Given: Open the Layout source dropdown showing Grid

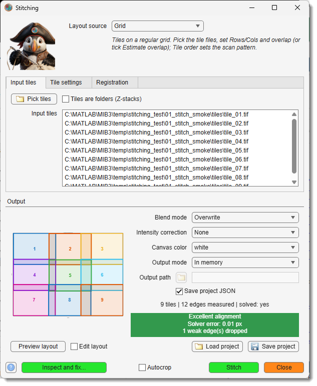Looking at the screenshot, I should [x=159, y=26].
